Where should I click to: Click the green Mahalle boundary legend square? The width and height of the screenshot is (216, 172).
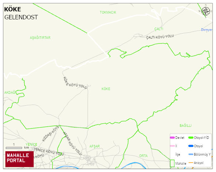(172, 163)
